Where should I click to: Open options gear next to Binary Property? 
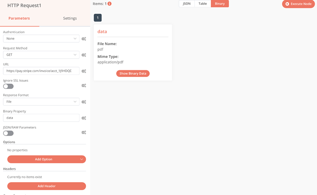click(84, 118)
